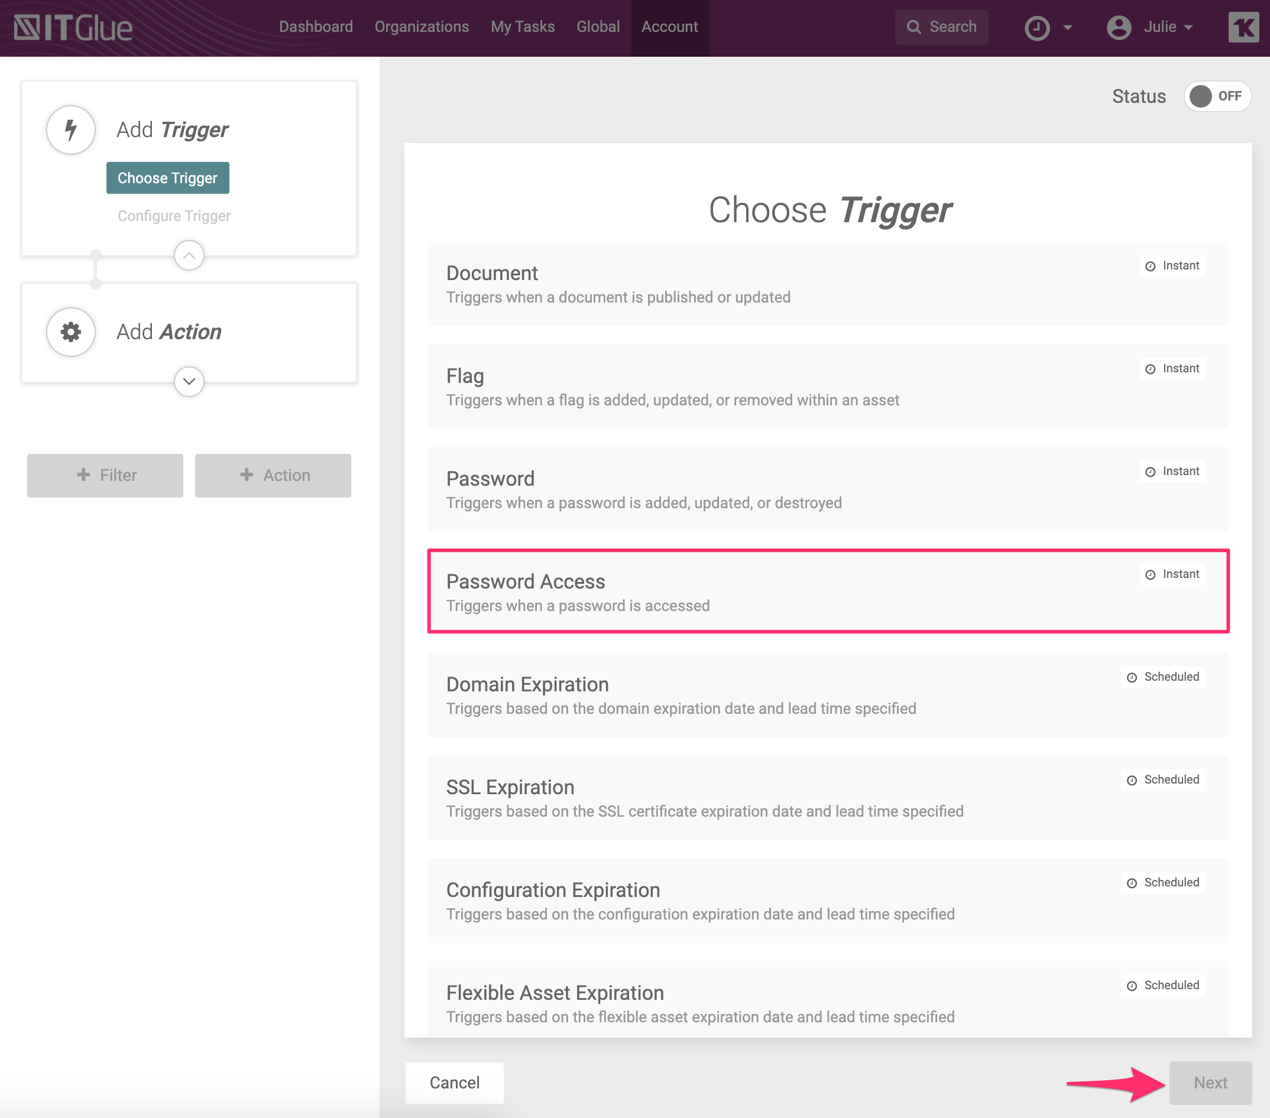This screenshot has height=1118, width=1270.
Task: Click the Next button
Action: click(1209, 1083)
